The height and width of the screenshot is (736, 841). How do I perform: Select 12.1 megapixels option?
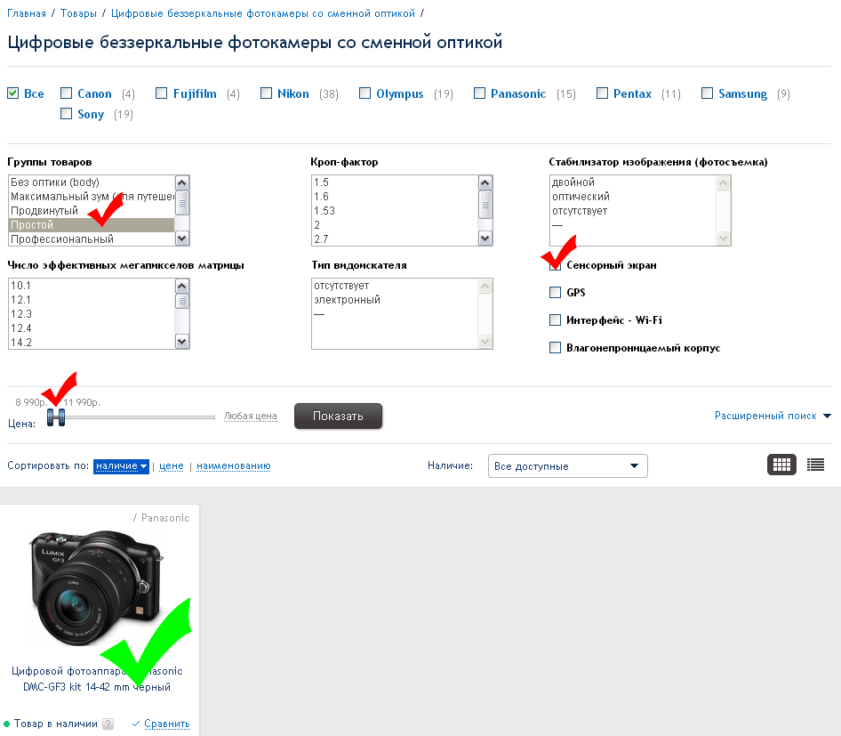pyautogui.click(x=92, y=300)
